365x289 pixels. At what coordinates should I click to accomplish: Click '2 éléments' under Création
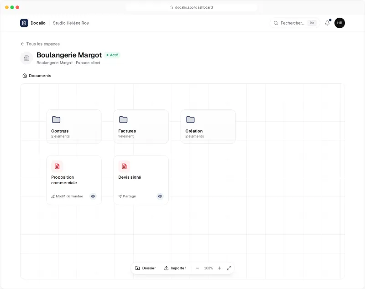click(195, 136)
